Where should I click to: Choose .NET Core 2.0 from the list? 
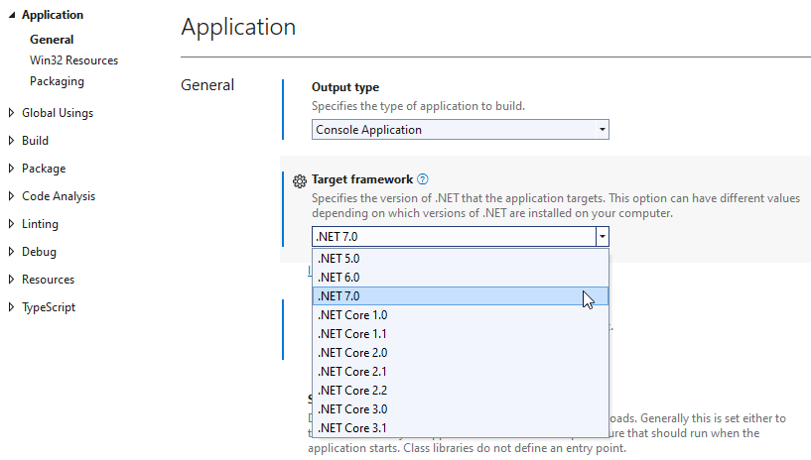click(461, 353)
